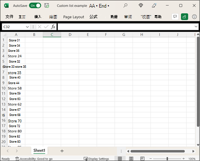Click the Save icon in title bar
Viewport: 200px width, 161px height.
[x=47, y=6]
